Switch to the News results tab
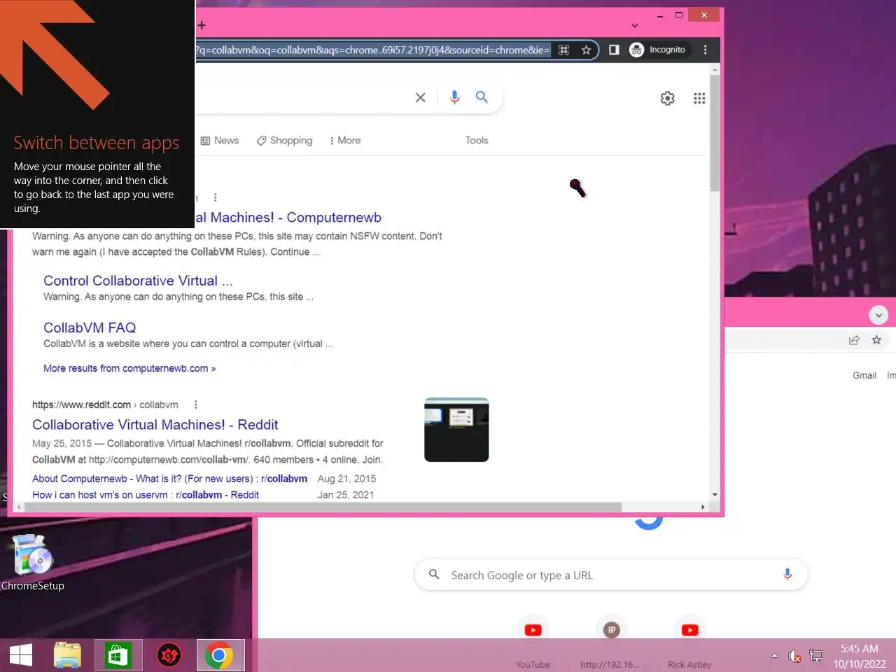This screenshot has width=896, height=672. pos(220,141)
